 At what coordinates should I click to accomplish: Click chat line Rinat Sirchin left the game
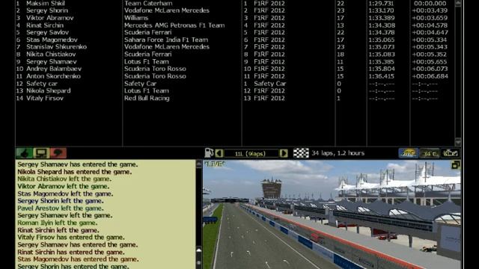[58, 230]
